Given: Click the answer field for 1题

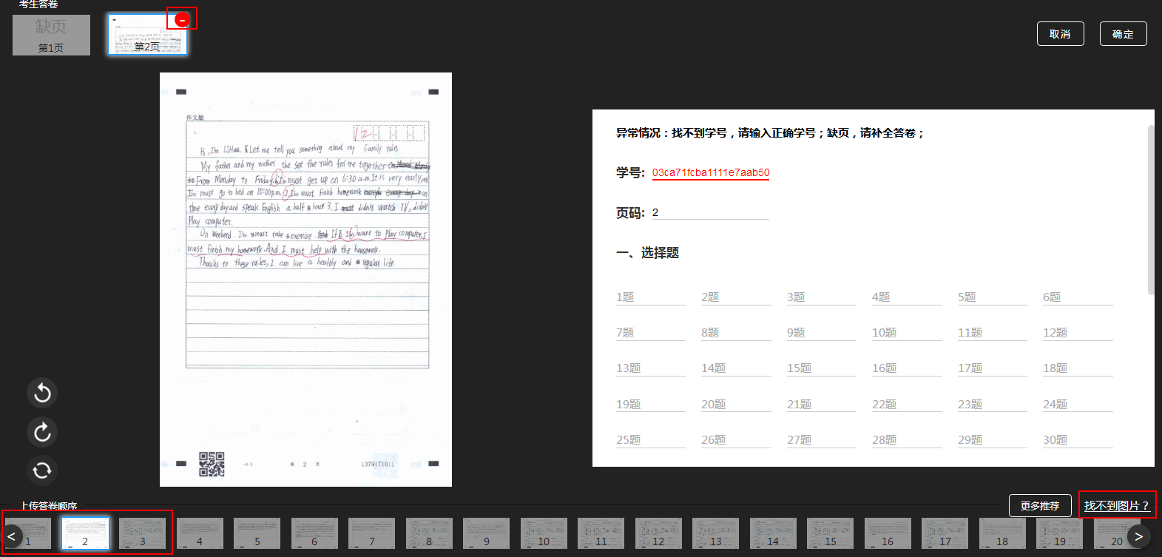Looking at the screenshot, I should point(650,297).
